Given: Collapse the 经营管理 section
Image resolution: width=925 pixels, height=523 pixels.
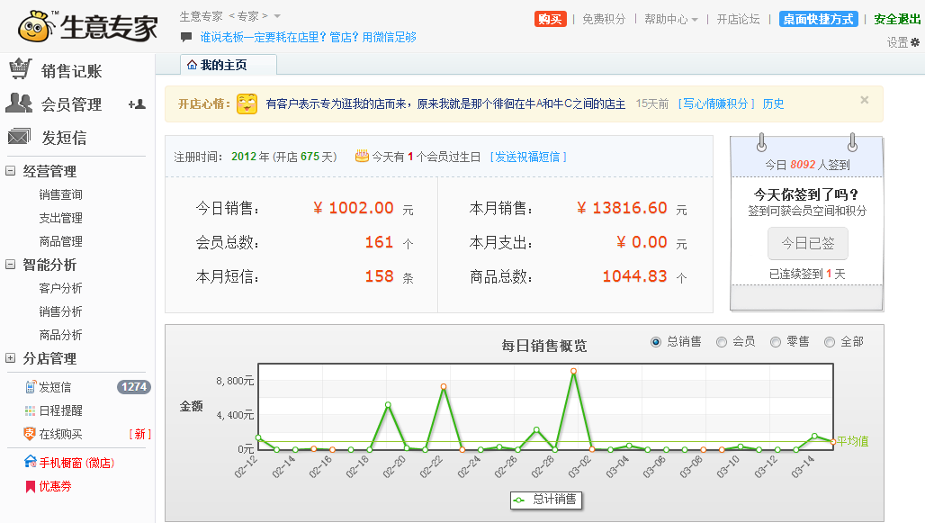Looking at the screenshot, I should 11,171.
